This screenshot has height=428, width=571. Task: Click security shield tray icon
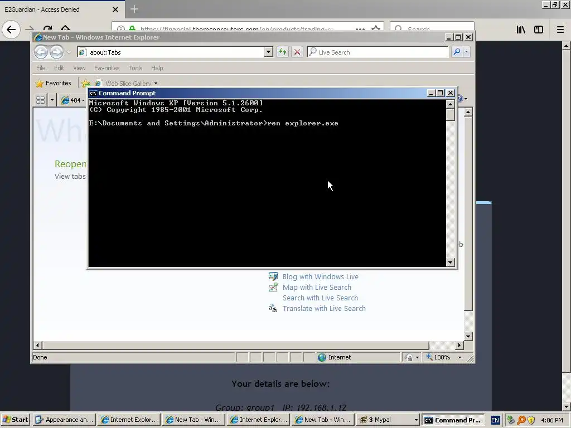tap(531, 420)
